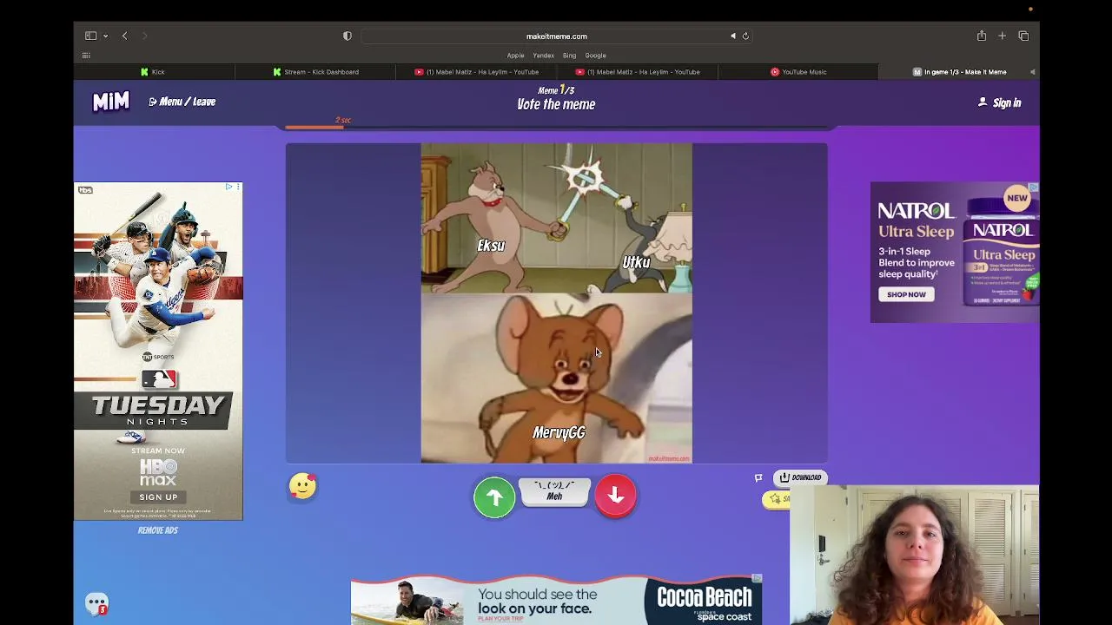Expand sidebar tab group dropdown
Viewport: 1112px width, 625px height.
tap(105, 36)
